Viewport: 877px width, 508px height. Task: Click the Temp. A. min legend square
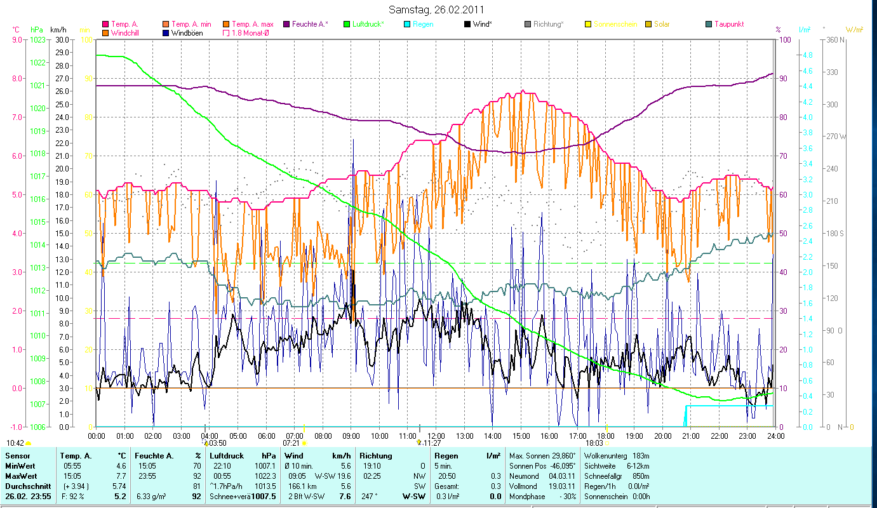(x=166, y=24)
